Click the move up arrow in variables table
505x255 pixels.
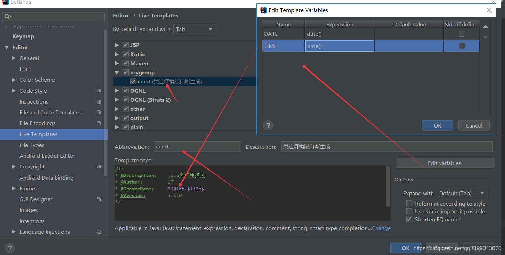[486, 26]
